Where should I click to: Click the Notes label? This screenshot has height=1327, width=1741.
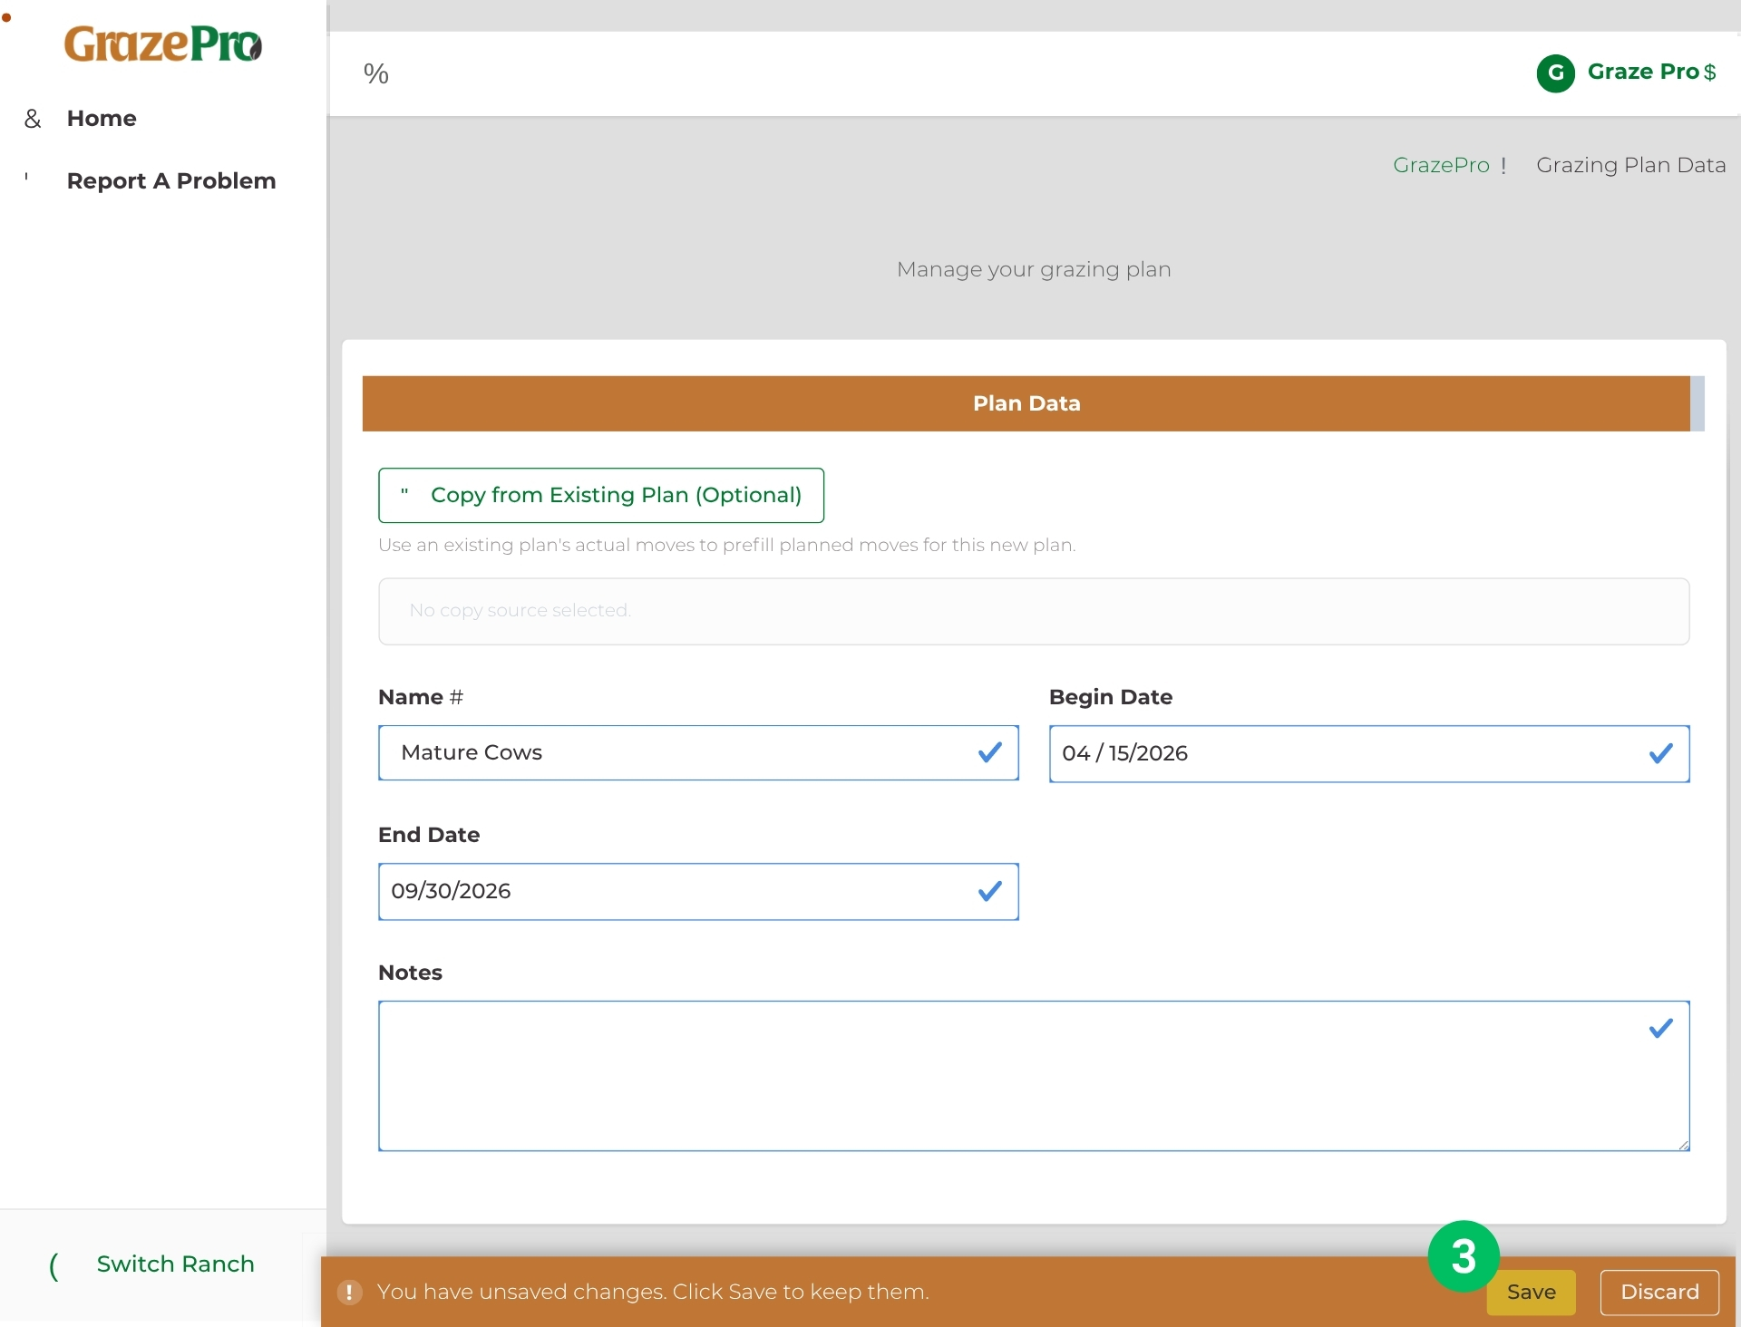[x=410, y=973]
